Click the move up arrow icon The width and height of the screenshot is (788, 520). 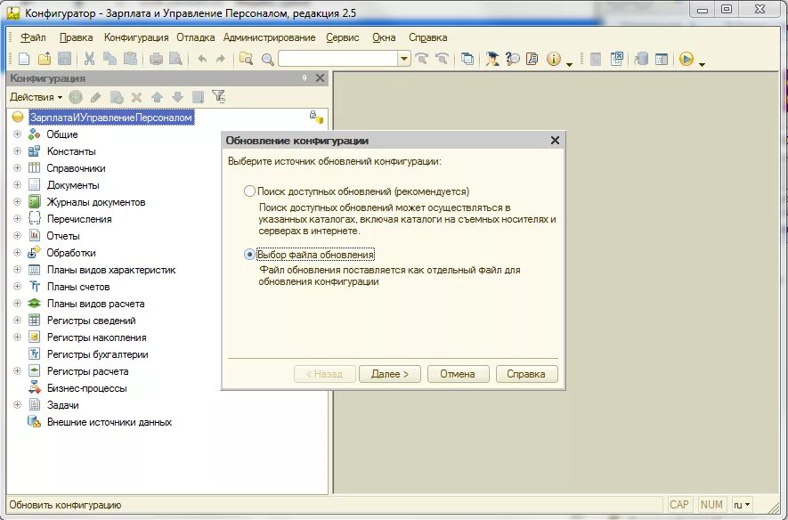[157, 97]
